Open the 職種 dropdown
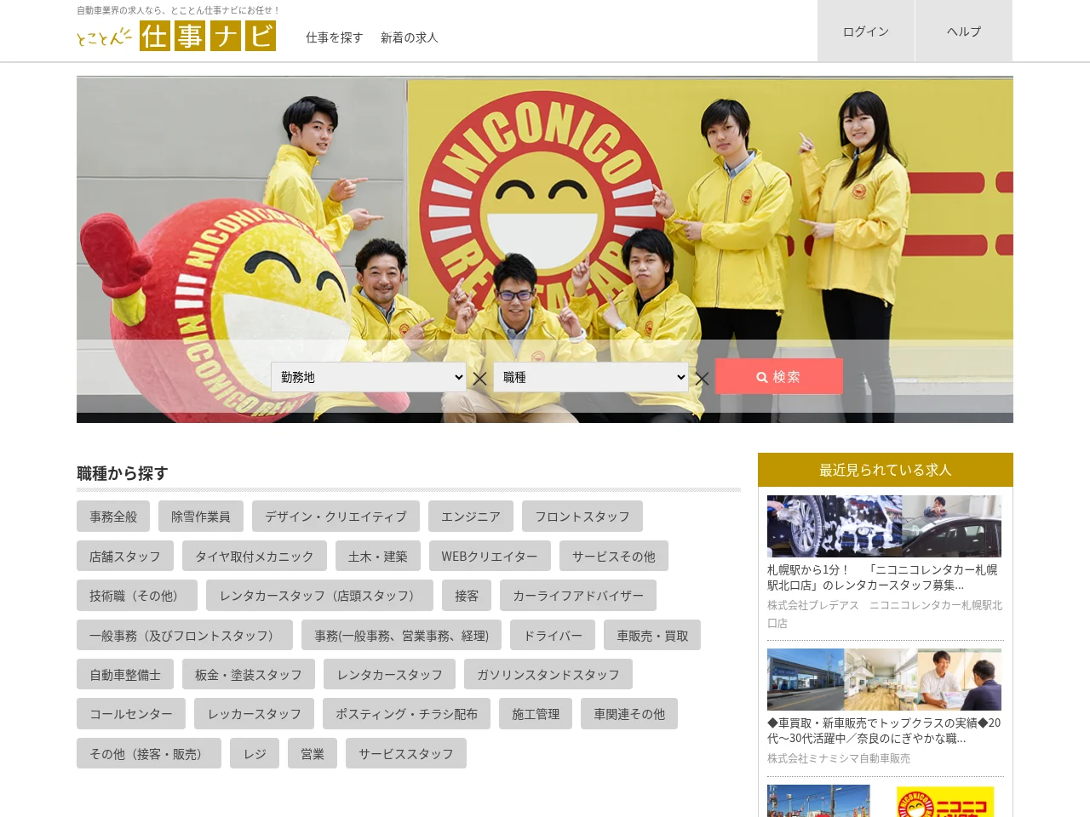This screenshot has height=817, width=1090. tap(590, 377)
